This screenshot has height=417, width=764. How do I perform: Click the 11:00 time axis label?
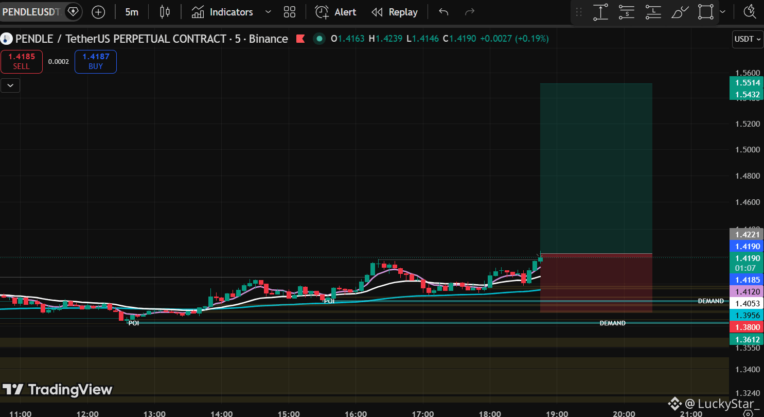click(21, 413)
